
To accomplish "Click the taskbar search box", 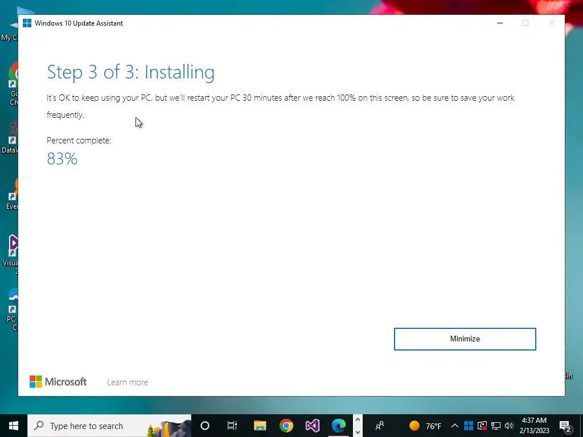I will click(109, 426).
